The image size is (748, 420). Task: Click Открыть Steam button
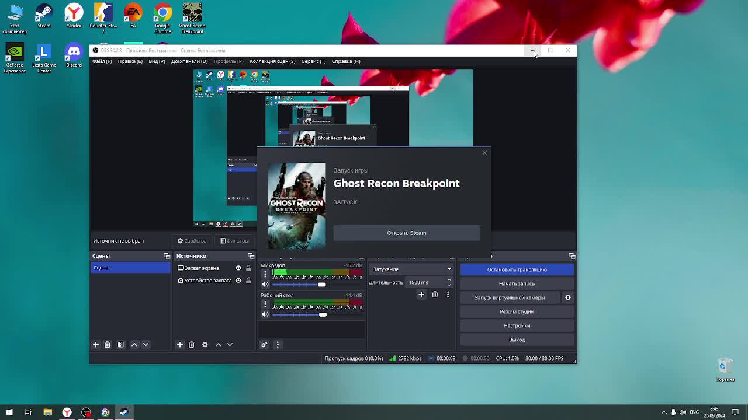407,233
